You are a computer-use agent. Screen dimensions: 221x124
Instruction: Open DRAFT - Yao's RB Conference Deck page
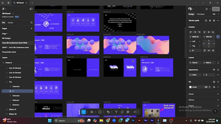point(15,48)
